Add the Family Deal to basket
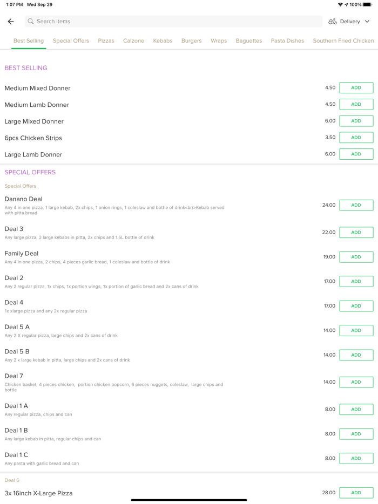This screenshot has height=504, width=378. point(356,257)
